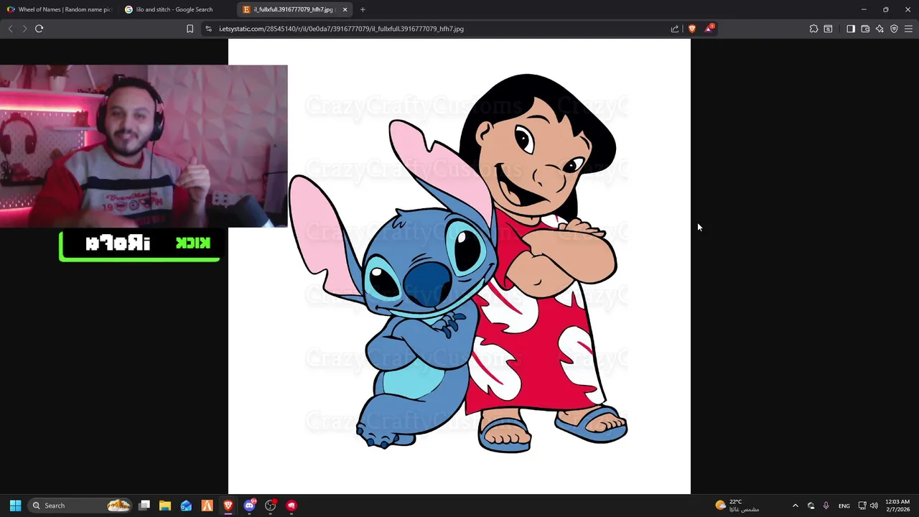Viewport: 919px width, 517px height.
Task: Open the Brave Wallet icon
Action: click(865, 29)
